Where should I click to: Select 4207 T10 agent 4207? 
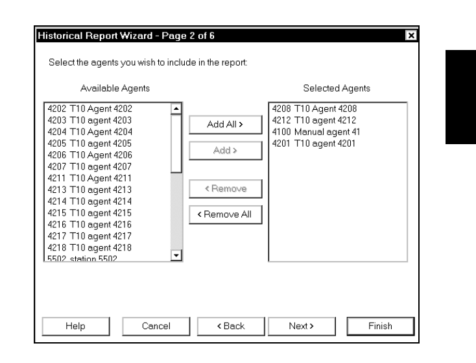[108, 166]
